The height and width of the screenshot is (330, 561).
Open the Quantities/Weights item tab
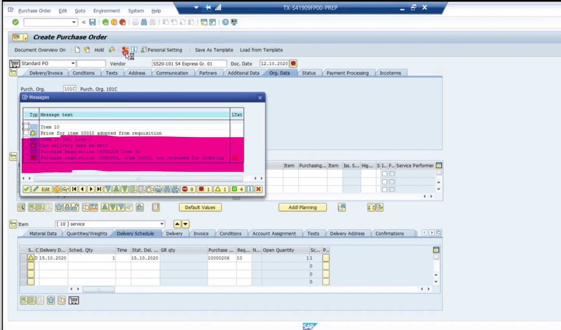(x=87, y=233)
